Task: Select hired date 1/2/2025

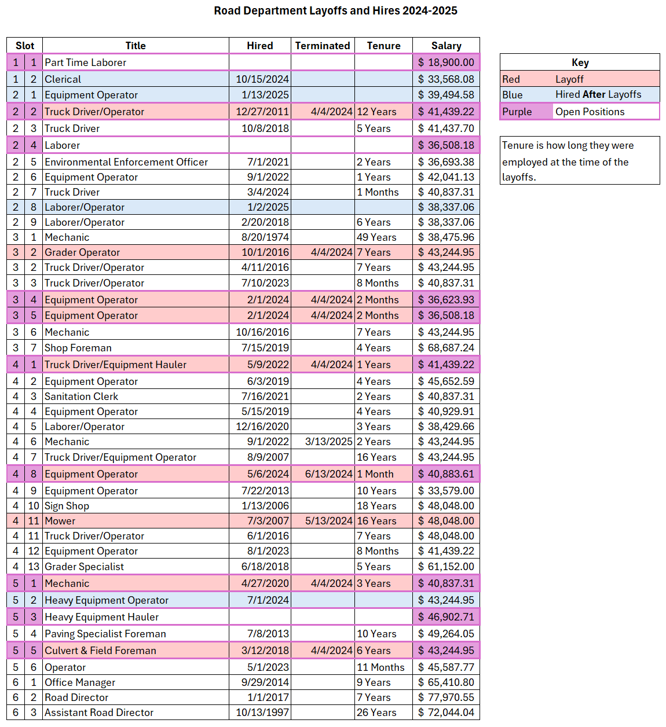Action: coord(260,207)
